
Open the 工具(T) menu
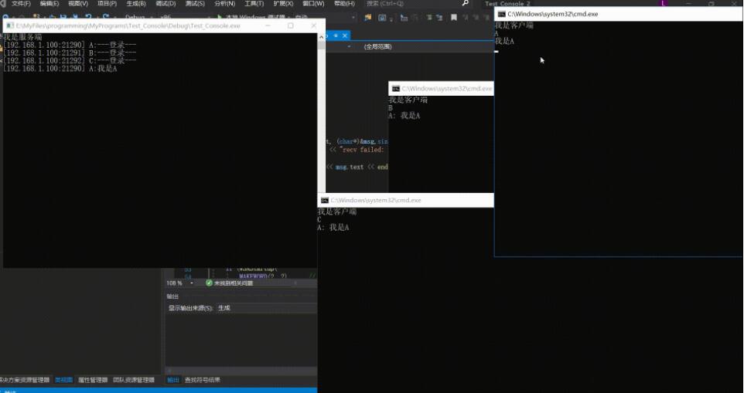(254, 3)
